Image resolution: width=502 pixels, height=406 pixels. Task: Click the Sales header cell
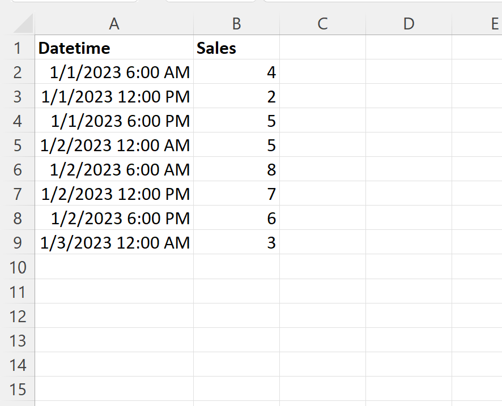pyautogui.click(x=236, y=48)
